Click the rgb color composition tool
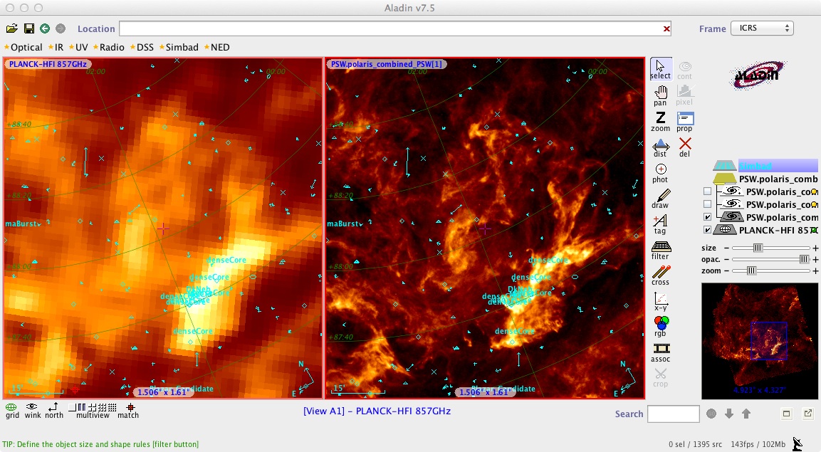Image resolution: width=821 pixels, height=452 pixels. point(660,326)
